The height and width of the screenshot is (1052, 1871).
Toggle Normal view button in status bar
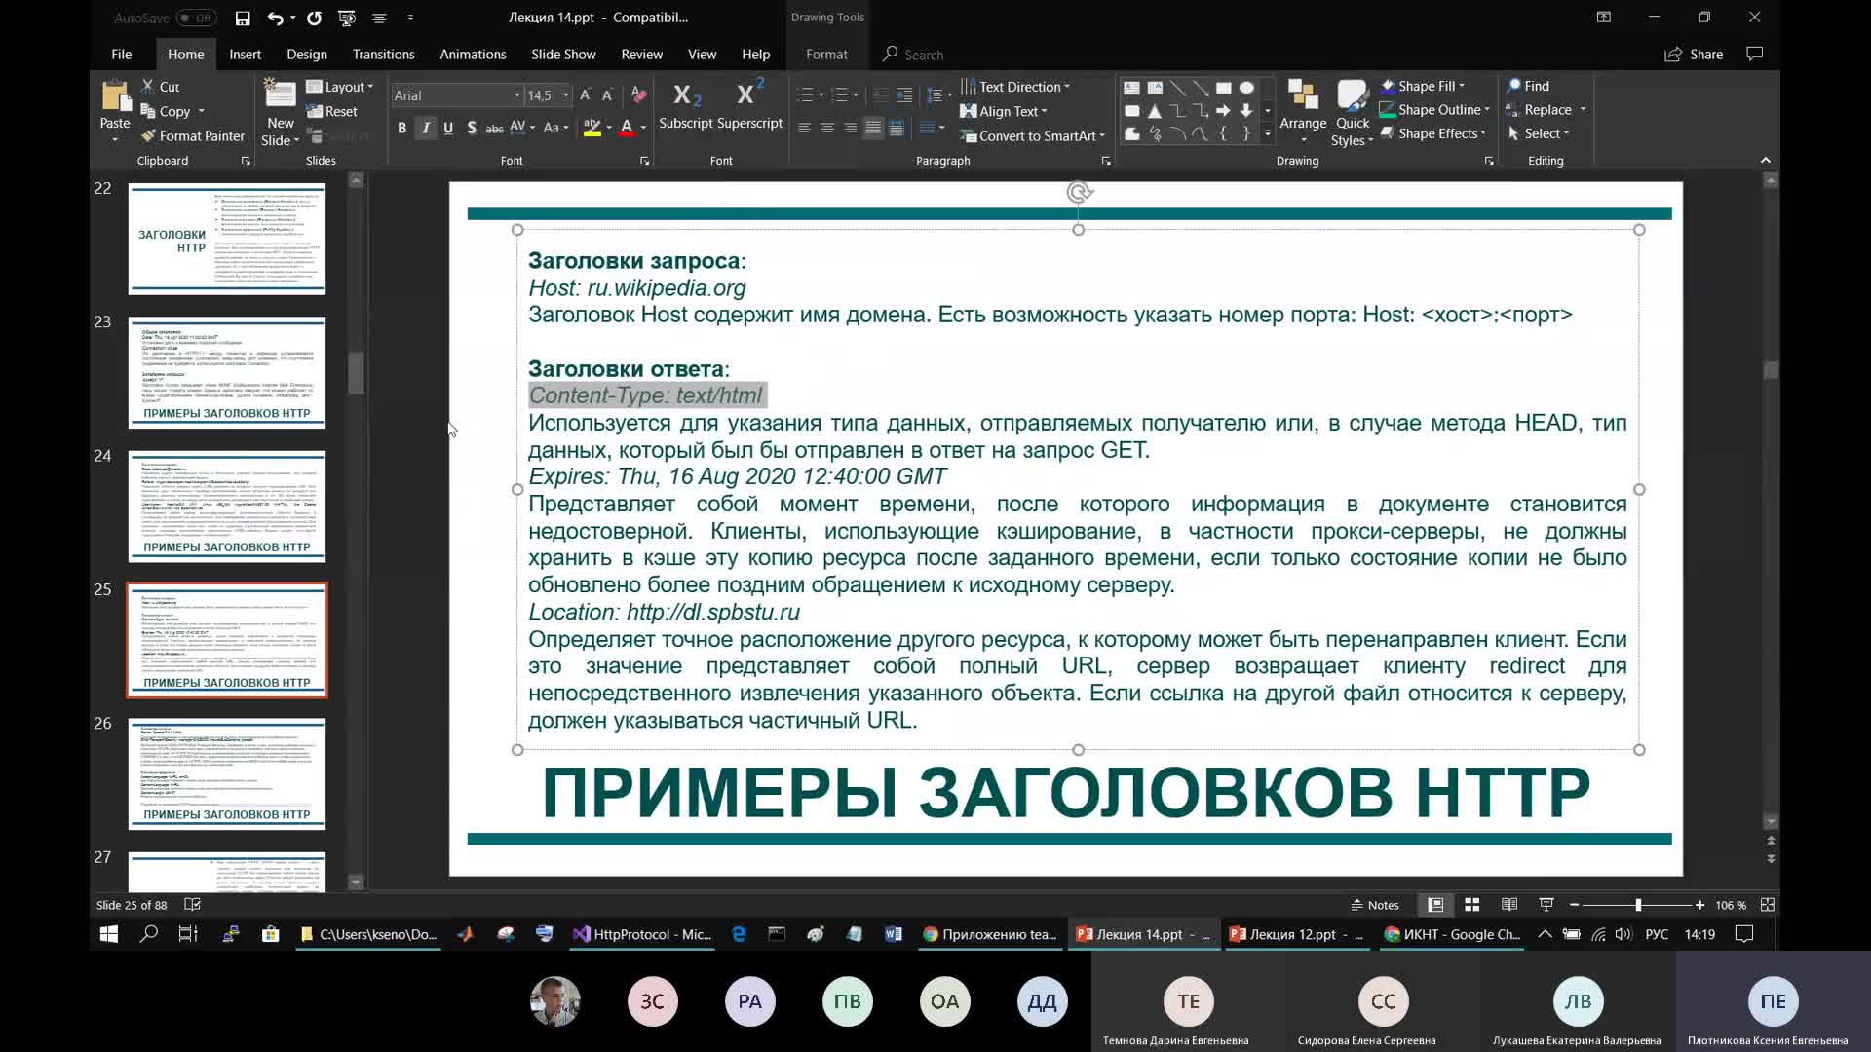click(1435, 905)
